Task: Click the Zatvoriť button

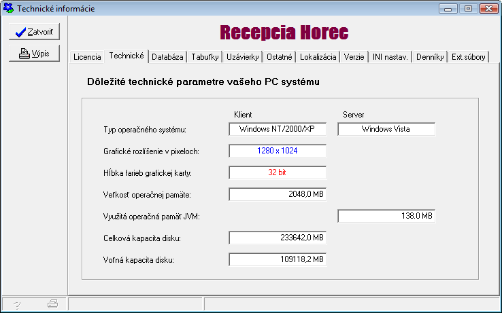Action: 34,32
